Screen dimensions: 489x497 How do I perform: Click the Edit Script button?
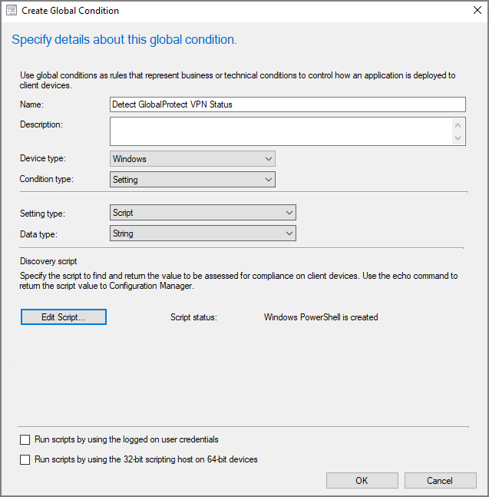coord(64,317)
